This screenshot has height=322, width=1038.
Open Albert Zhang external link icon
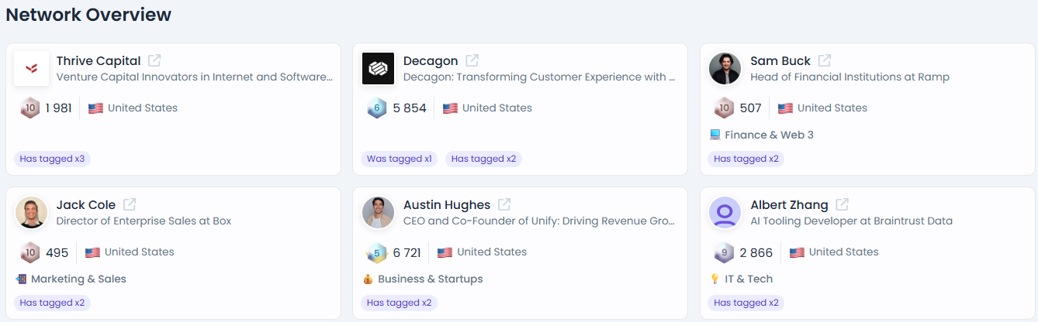pyautogui.click(x=842, y=204)
